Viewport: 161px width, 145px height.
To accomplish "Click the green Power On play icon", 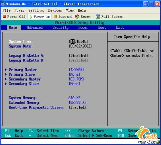I will tap(31, 17).
